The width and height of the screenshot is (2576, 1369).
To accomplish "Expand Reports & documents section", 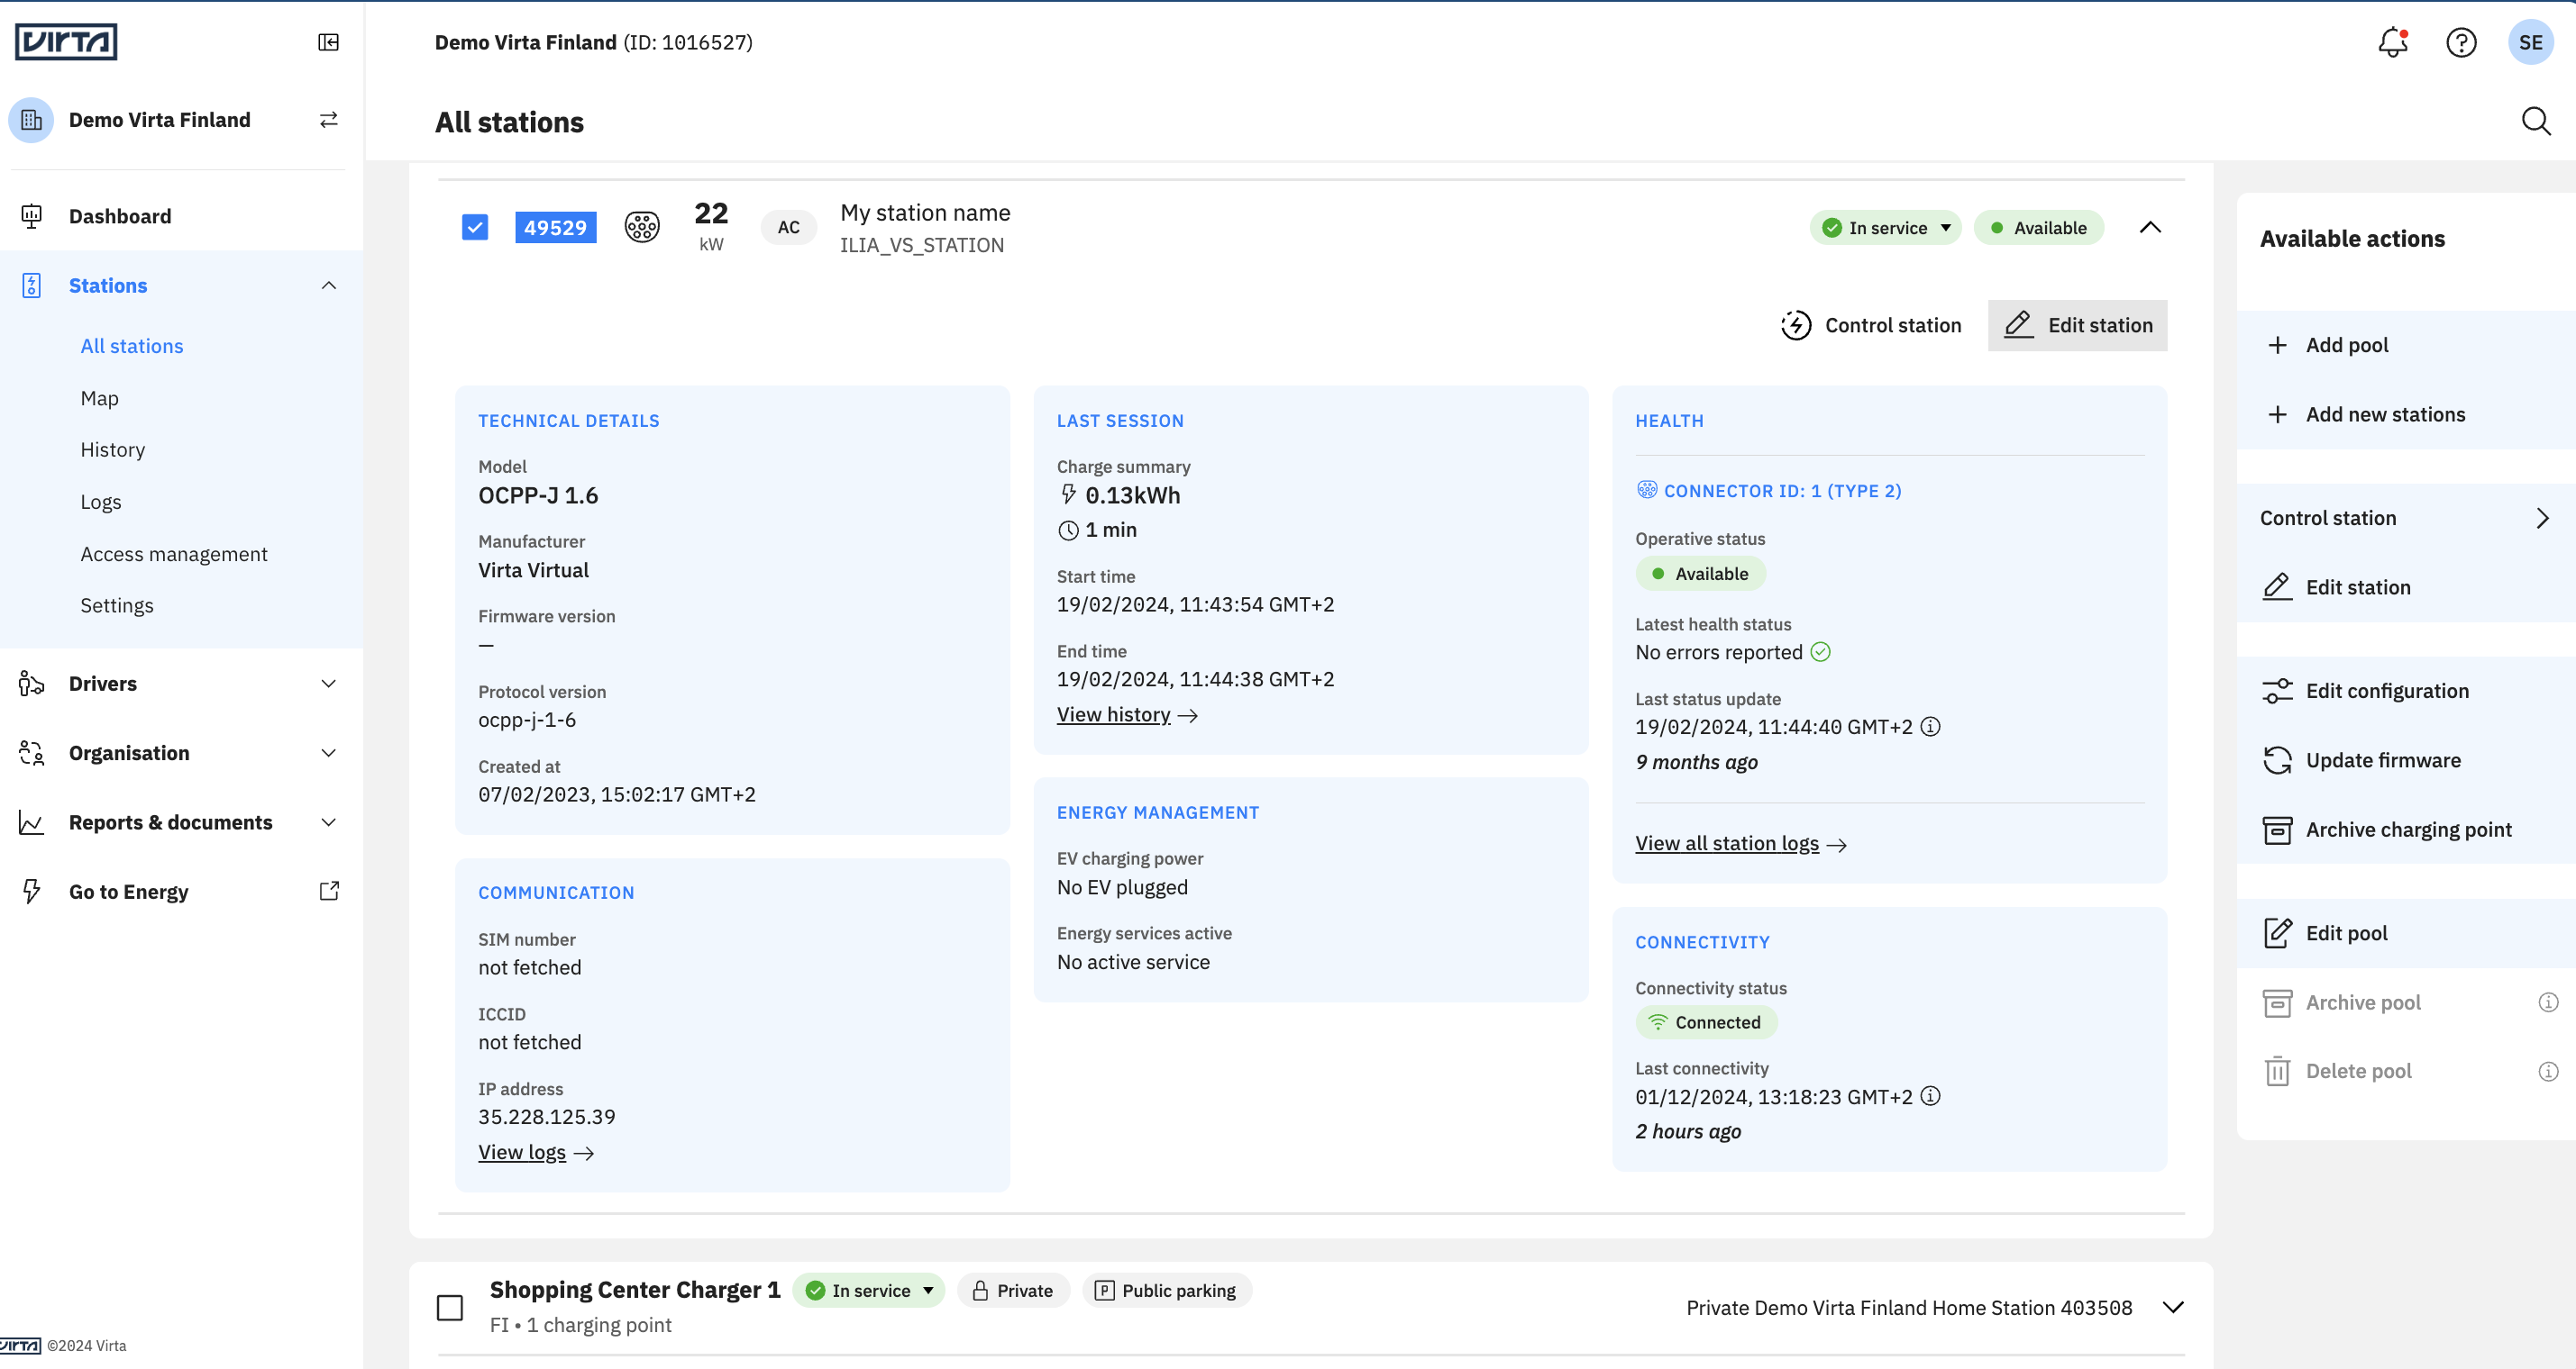I will pos(328,822).
